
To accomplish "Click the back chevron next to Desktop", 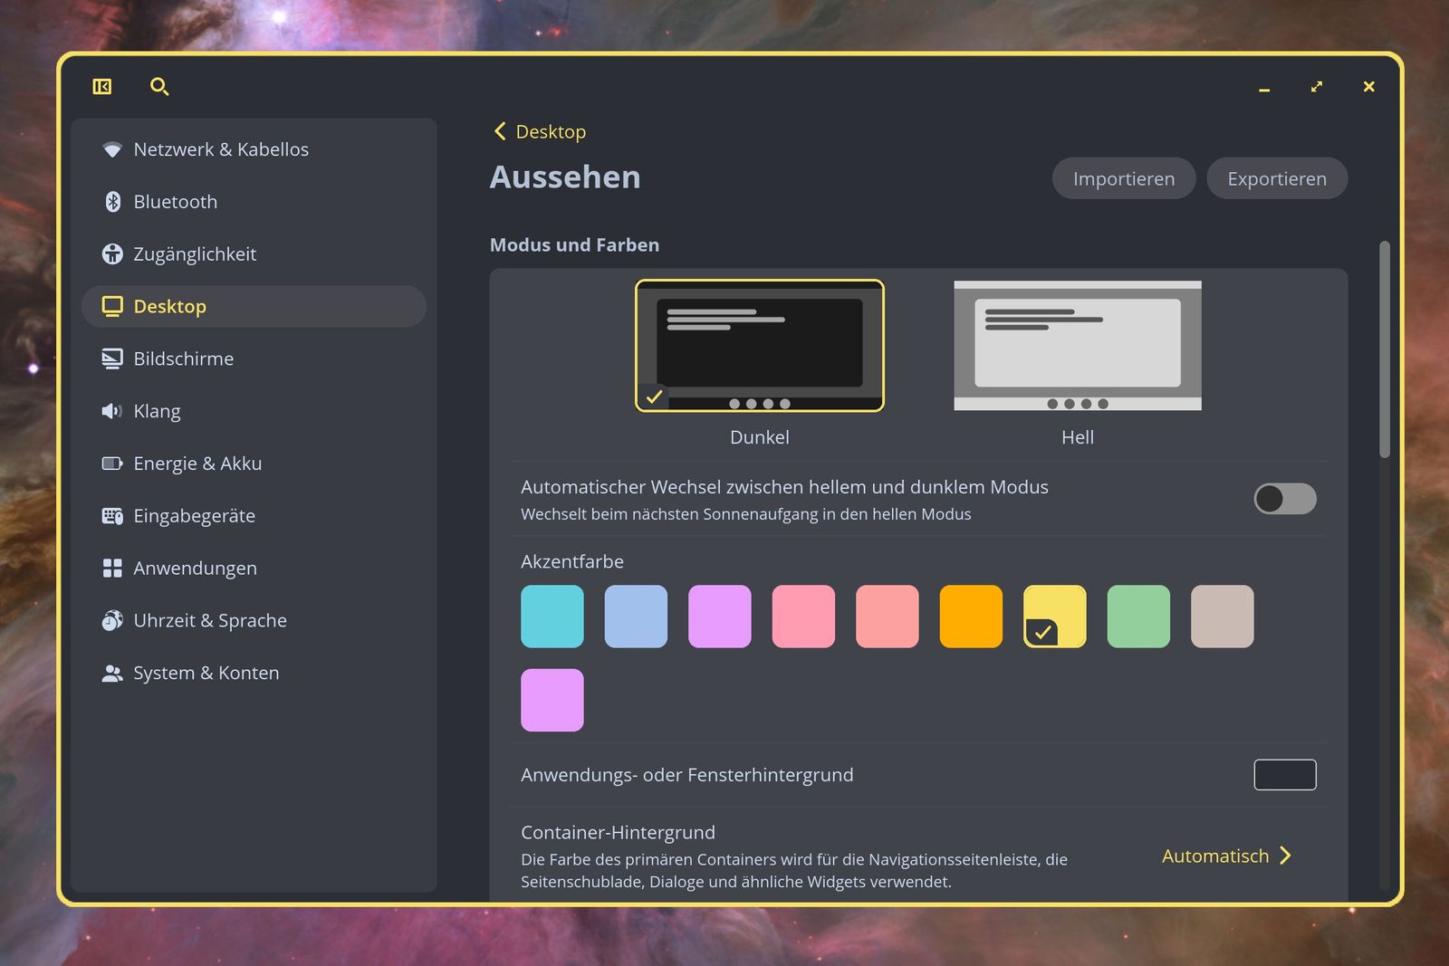I will coord(499,131).
